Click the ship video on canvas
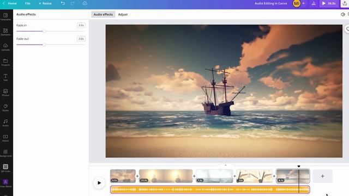 pos(224,91)
